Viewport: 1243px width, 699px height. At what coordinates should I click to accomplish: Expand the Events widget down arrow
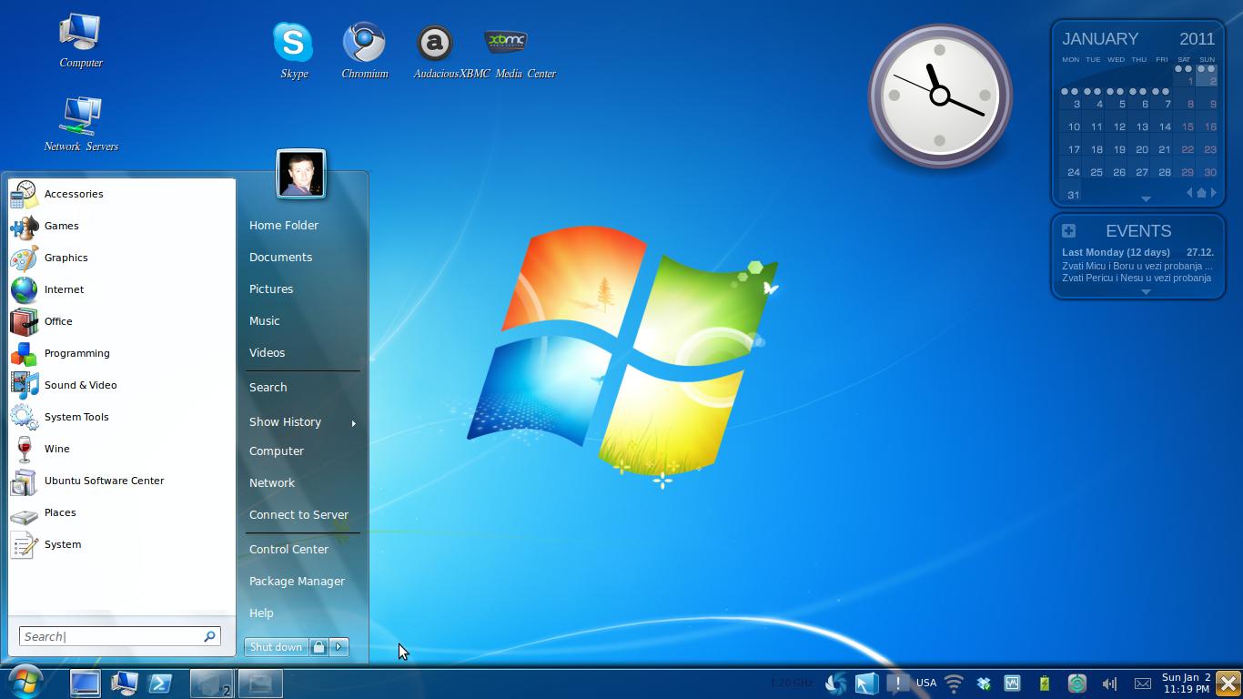pos(1146,292)
